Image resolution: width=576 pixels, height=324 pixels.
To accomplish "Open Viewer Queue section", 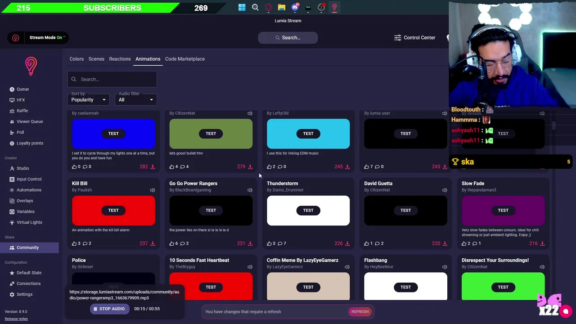I will (29, 121).
